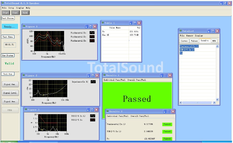
Task: Click Datalist scroll up arrow
Action: pyautogui.click(x=217, y=46)
